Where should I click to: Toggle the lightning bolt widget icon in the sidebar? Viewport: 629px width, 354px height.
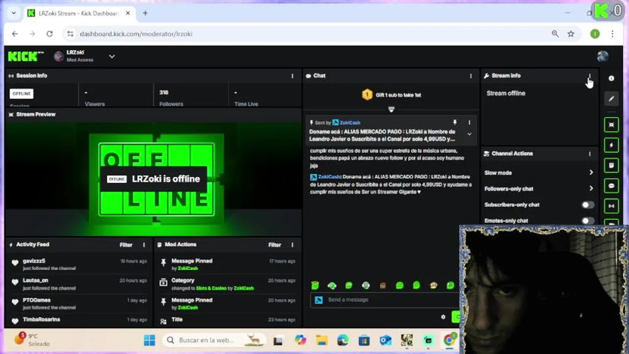pyautogui.click(x=611, y=146)
